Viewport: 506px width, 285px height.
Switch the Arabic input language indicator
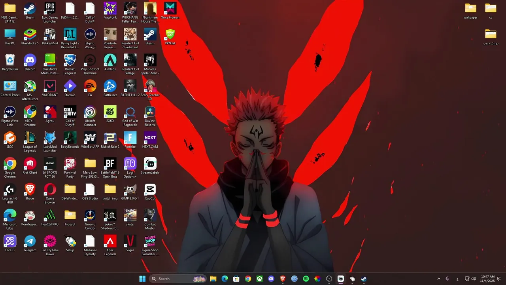click(457, 279)
